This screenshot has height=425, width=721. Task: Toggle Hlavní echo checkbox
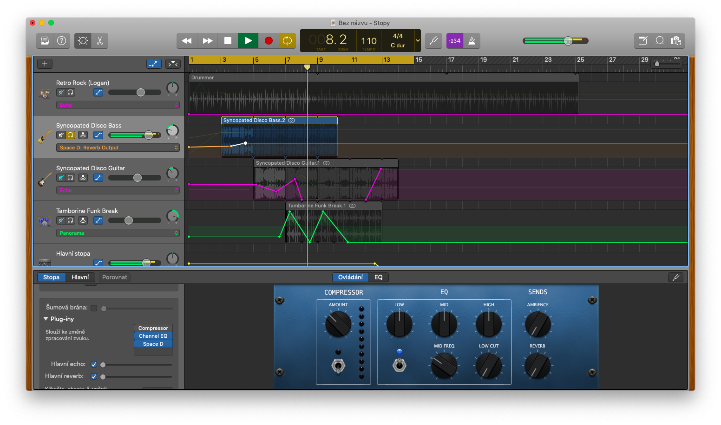coord(94,364)
